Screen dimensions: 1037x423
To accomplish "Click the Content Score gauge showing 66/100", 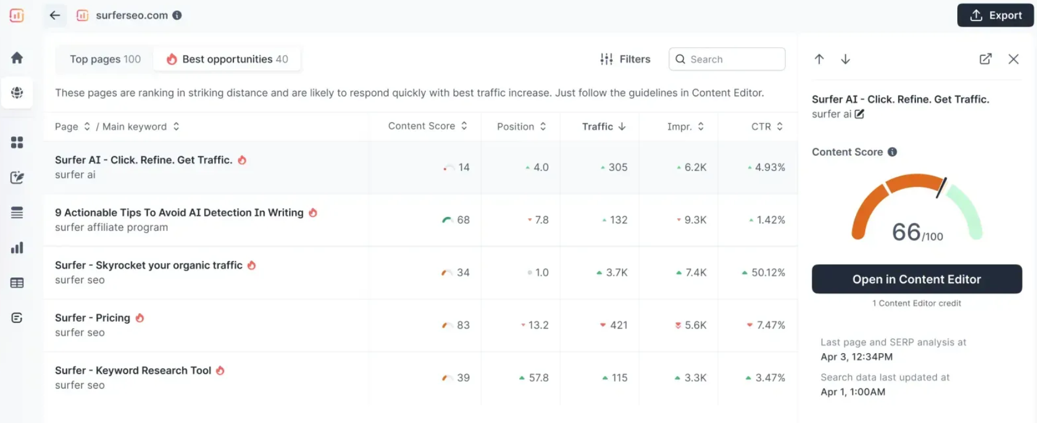I will click(917, 208).
